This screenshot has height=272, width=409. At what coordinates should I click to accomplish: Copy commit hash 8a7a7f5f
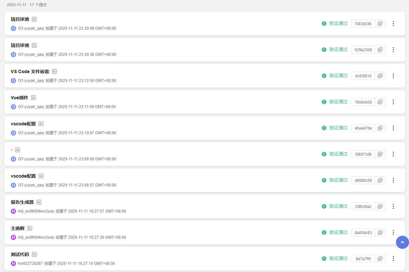(380, 259)
